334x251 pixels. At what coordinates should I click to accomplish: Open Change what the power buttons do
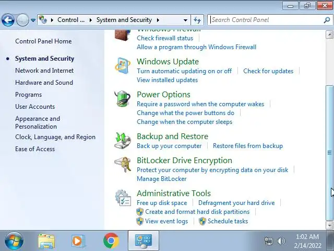point(186,113)
